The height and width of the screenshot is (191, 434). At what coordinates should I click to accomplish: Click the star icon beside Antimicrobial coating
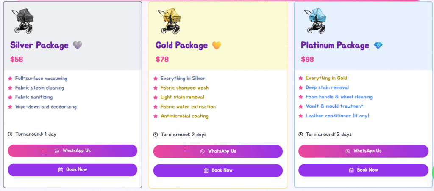[156, 116]
